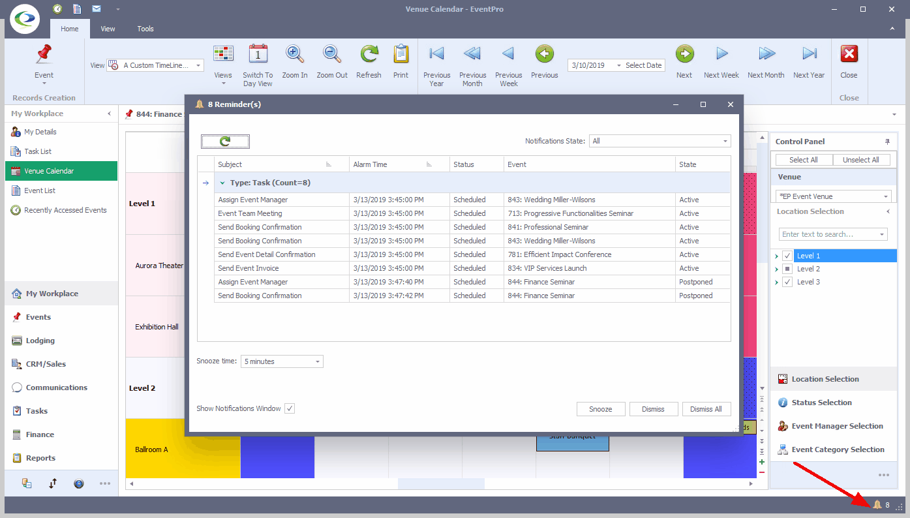Viewport: 910px width, 518px height.
Task: Click the Event pushpin icon in ribbon
Action: tap(44, 54)
